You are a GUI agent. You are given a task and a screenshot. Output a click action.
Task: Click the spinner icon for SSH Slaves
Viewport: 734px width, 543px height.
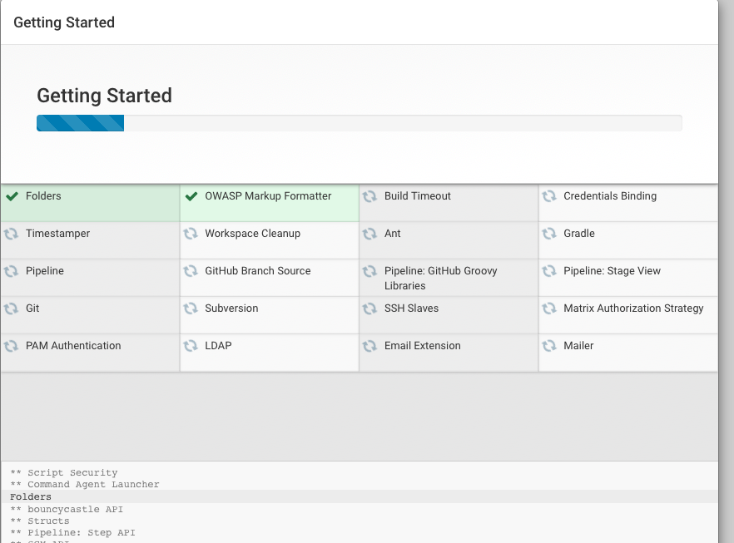369,309
